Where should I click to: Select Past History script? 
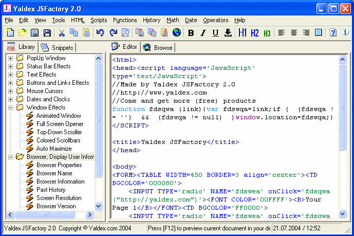tap(51, 190)
